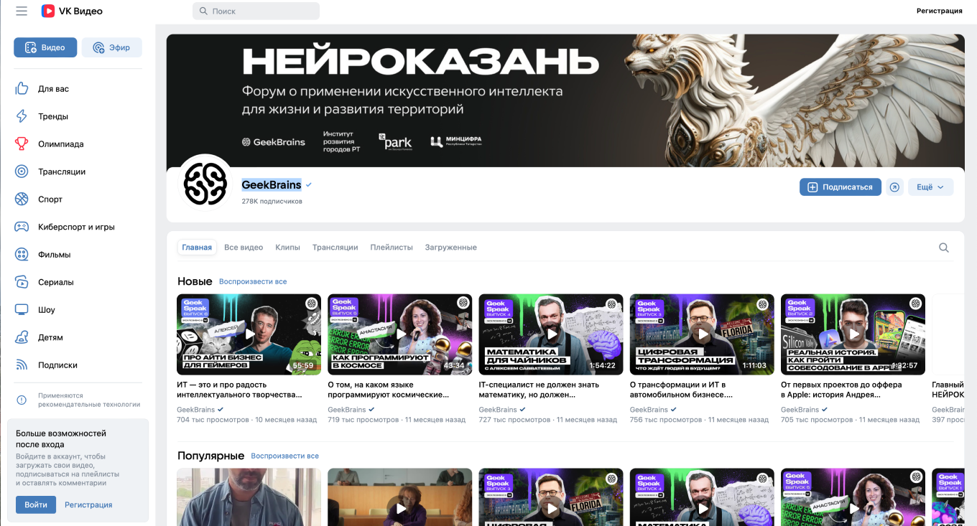Click Воспроизвести все next to Новые
This screenshot has width=977, height=526.
tap(253, 282)
